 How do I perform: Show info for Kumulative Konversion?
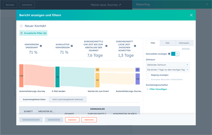pos(72,46)
